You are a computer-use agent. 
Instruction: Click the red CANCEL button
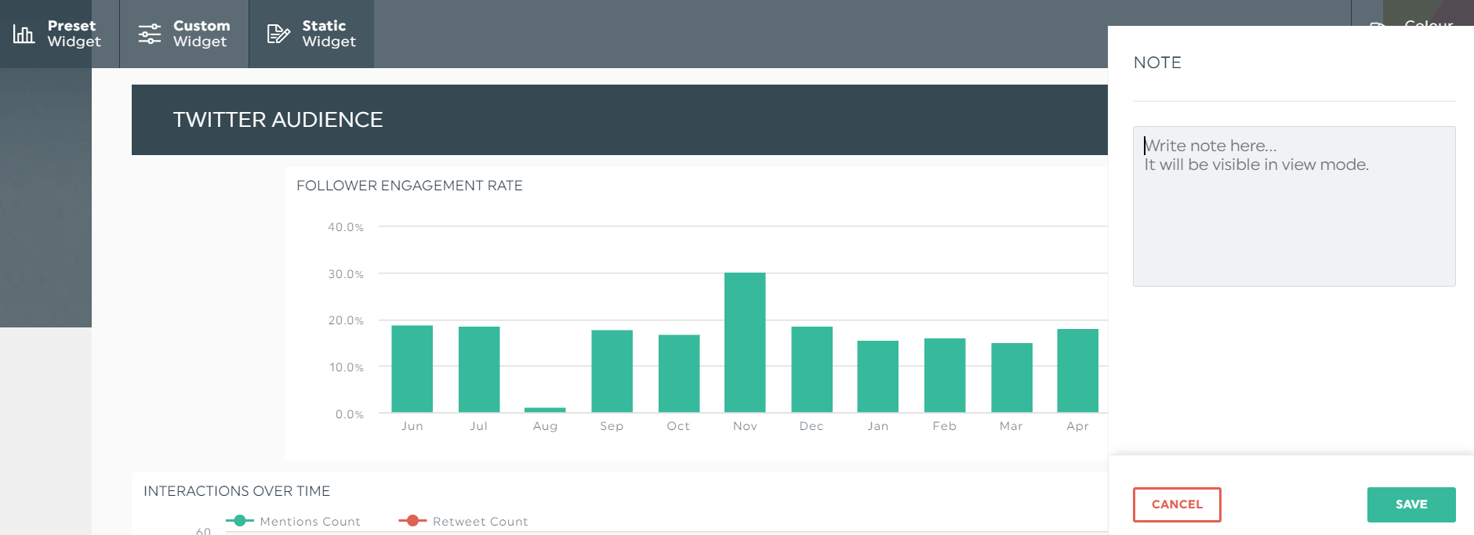click(x=1177, y=504)
